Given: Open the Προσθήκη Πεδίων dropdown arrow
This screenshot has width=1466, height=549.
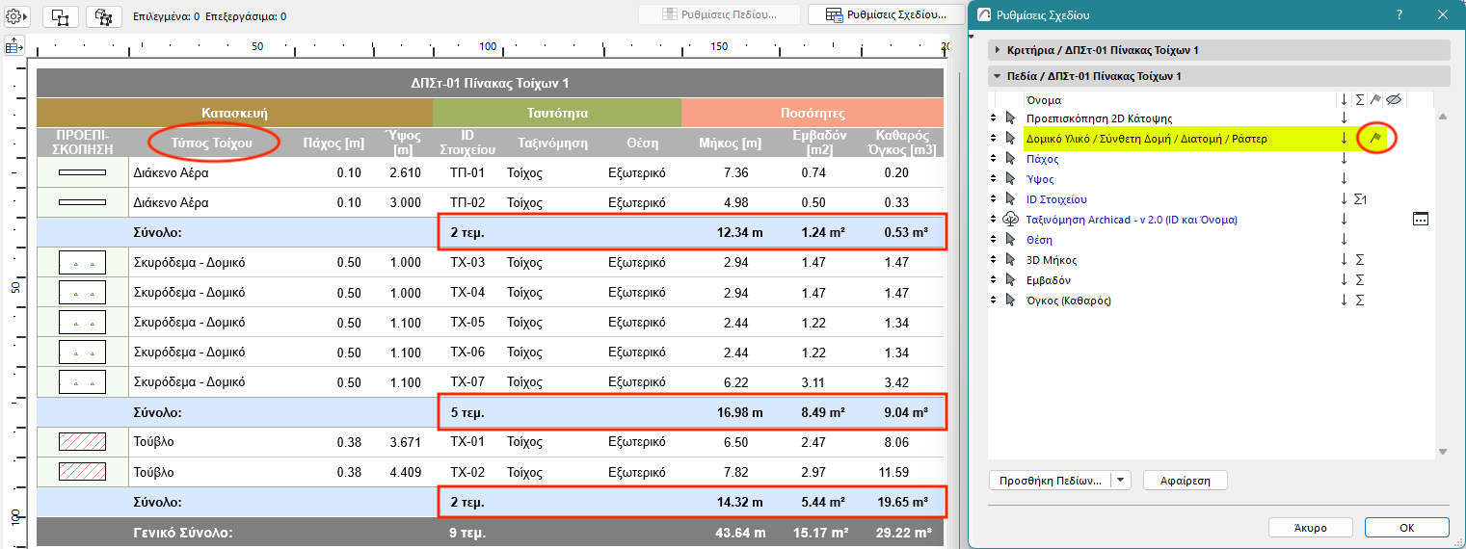Looking at the screenshot, I should 1120,480.
